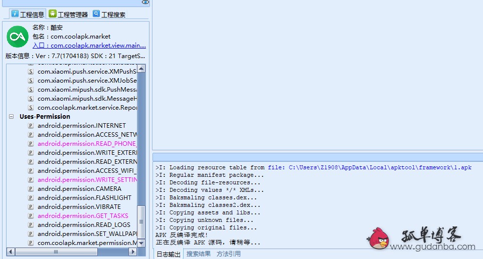
Task: Click permission icon beside SET_WALLPAP
Action: click(x=31, y=234)
